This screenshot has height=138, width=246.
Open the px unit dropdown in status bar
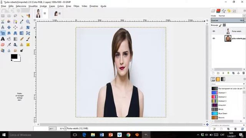[52, 128]
